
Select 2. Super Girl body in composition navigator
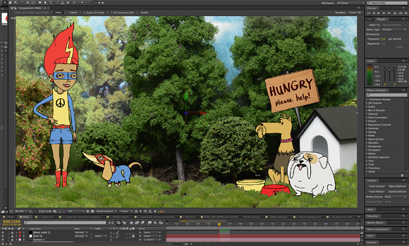94,13
